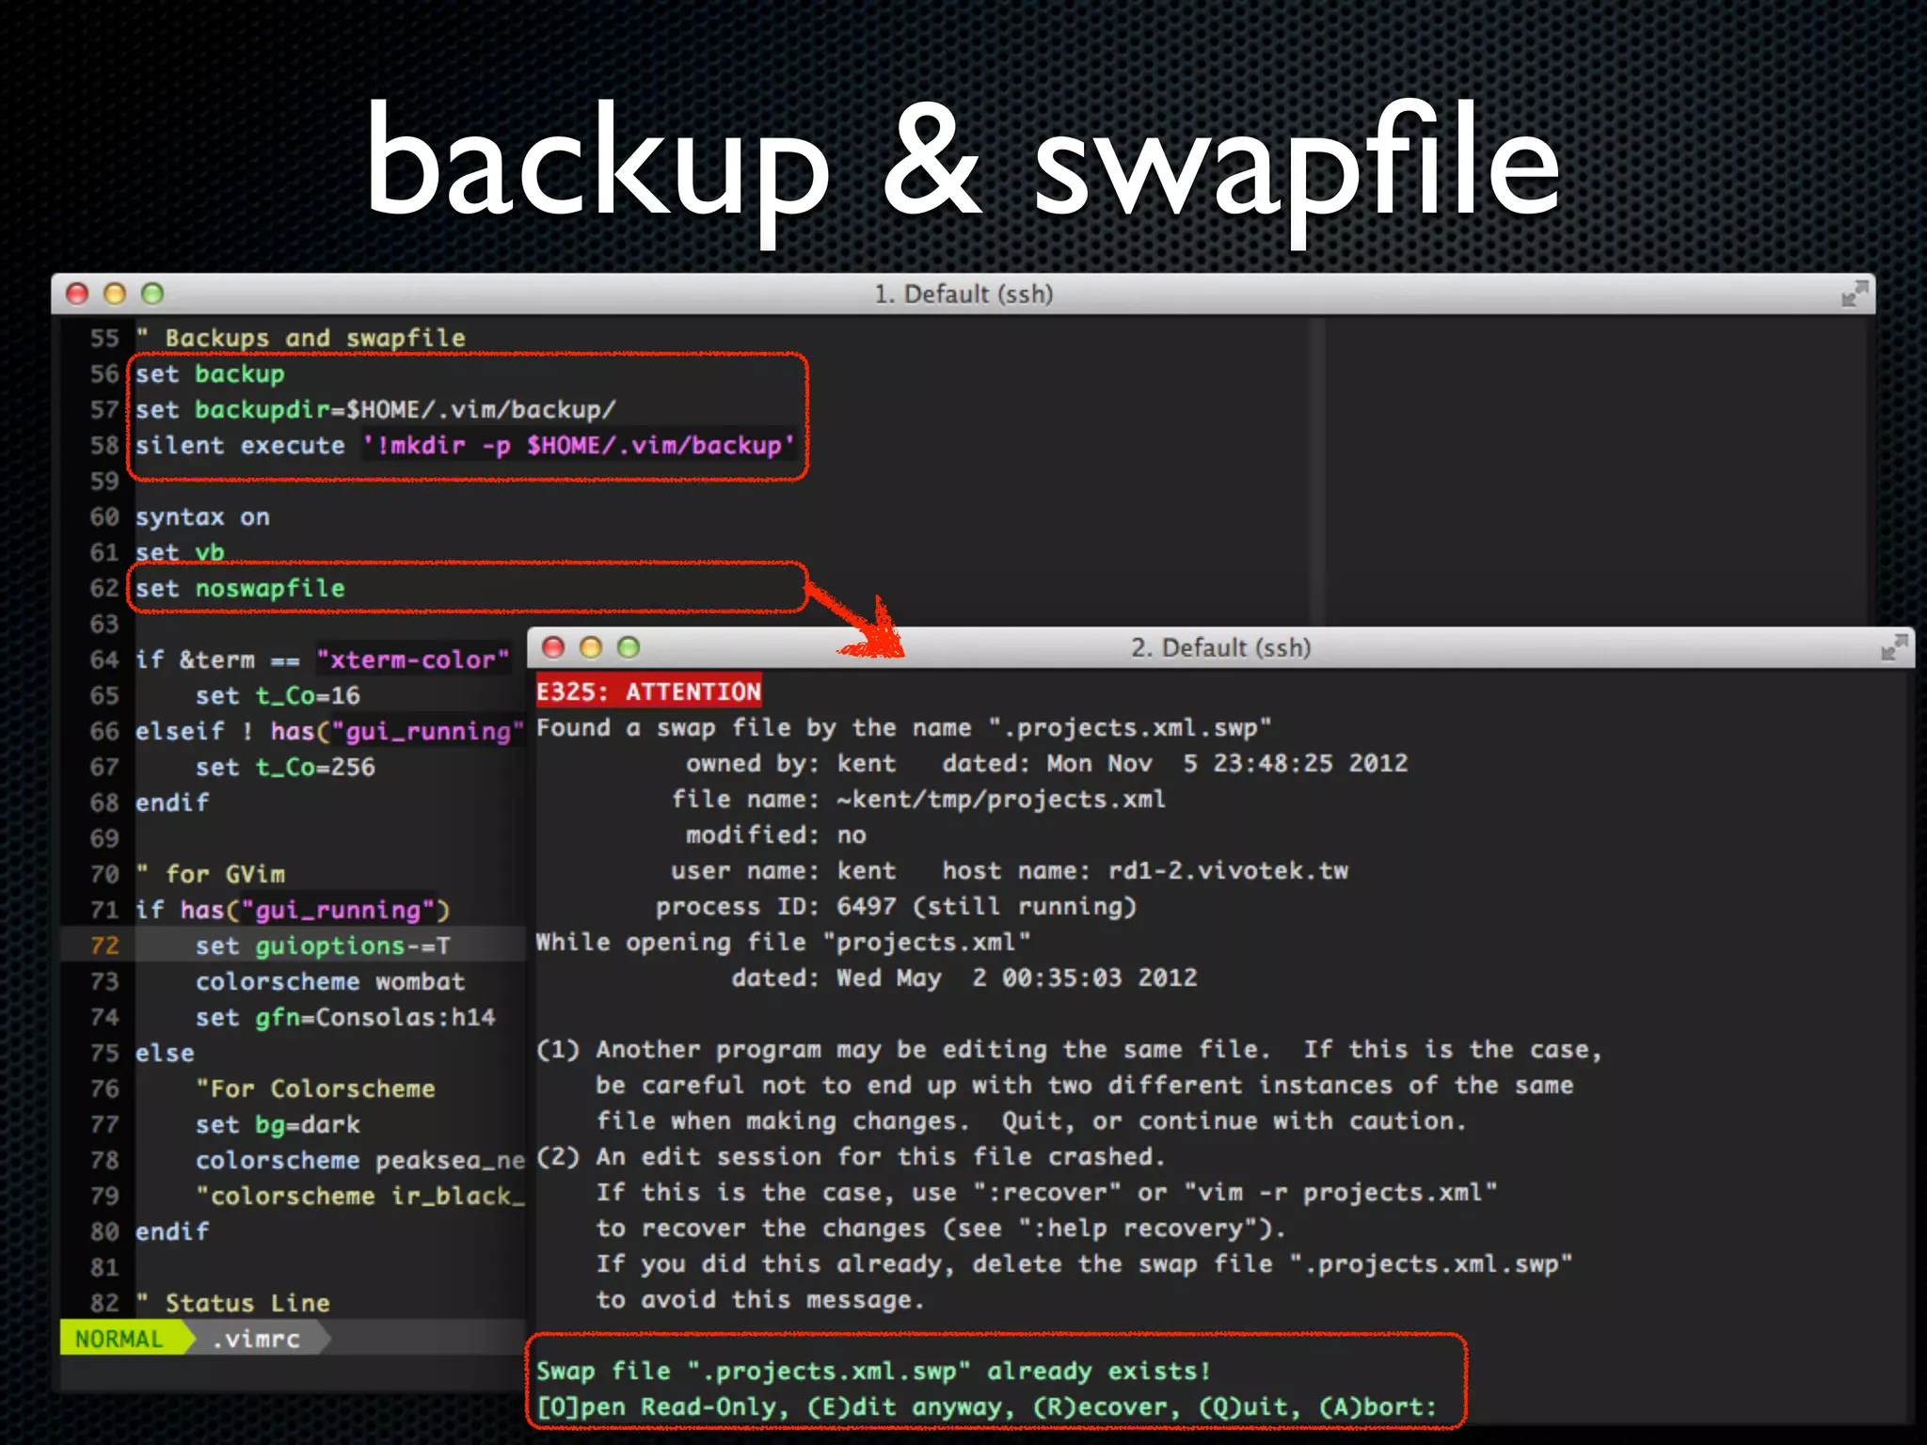Place cursor on 'set backup' line 56
The height and width of the screenshot is (1445, 1927).
coord(209,374)
